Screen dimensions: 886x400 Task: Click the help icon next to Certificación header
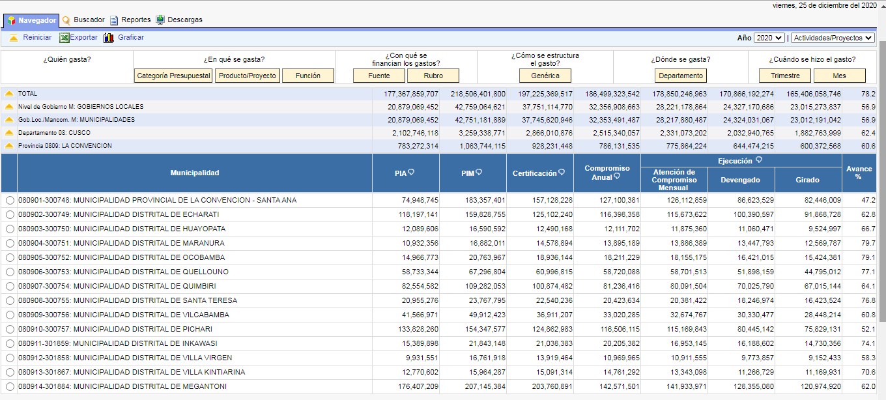coord(562,173)
